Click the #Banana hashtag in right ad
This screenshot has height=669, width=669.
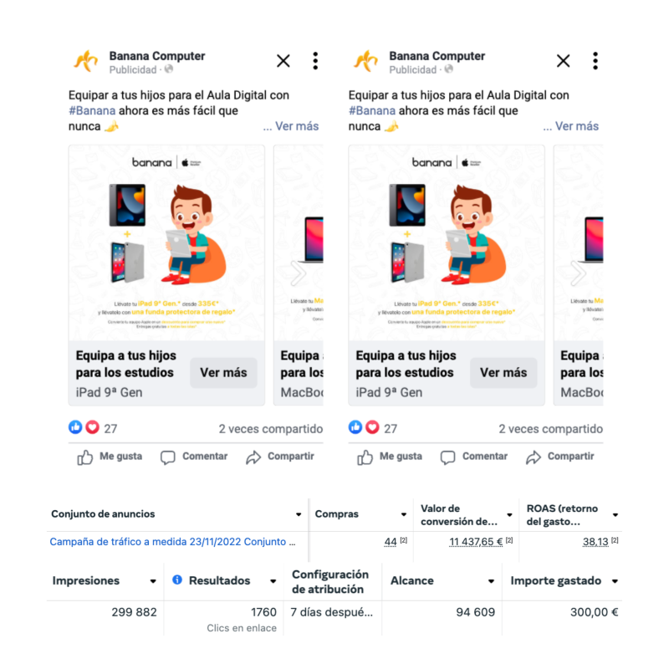pos(371,110)
